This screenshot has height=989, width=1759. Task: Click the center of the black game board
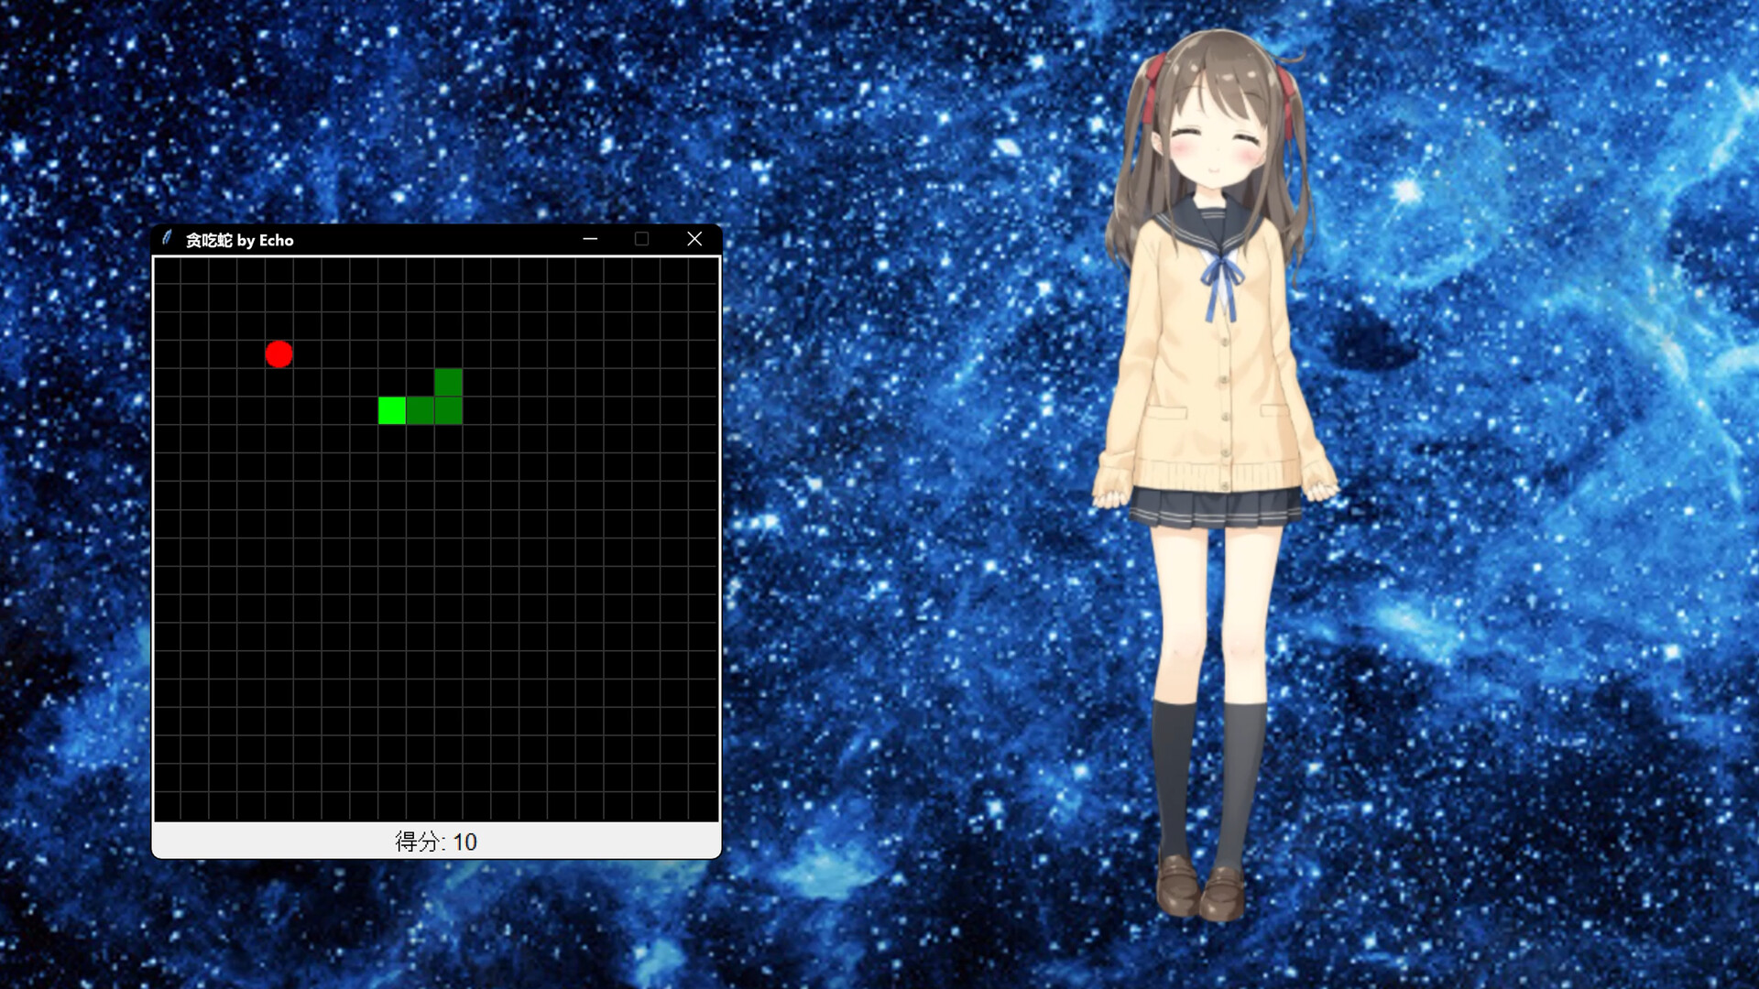pos(437,540)
